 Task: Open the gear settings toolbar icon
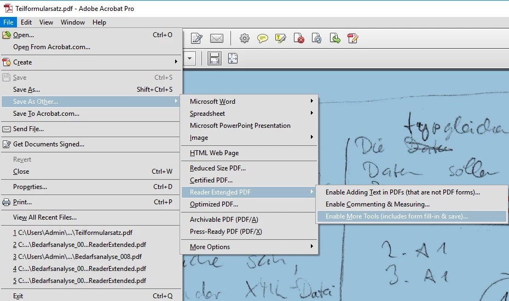245,39
